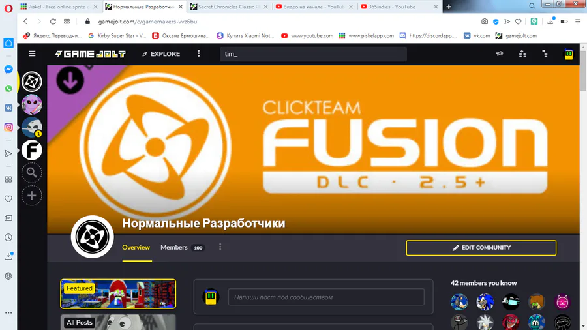Open Opera snapshot camera icon
This screenshot has height=330, width=587.
point(485,22)
